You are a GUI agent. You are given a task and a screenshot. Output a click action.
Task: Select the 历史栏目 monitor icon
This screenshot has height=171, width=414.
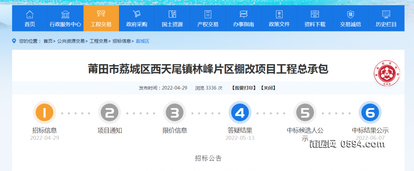coord(386,14)
